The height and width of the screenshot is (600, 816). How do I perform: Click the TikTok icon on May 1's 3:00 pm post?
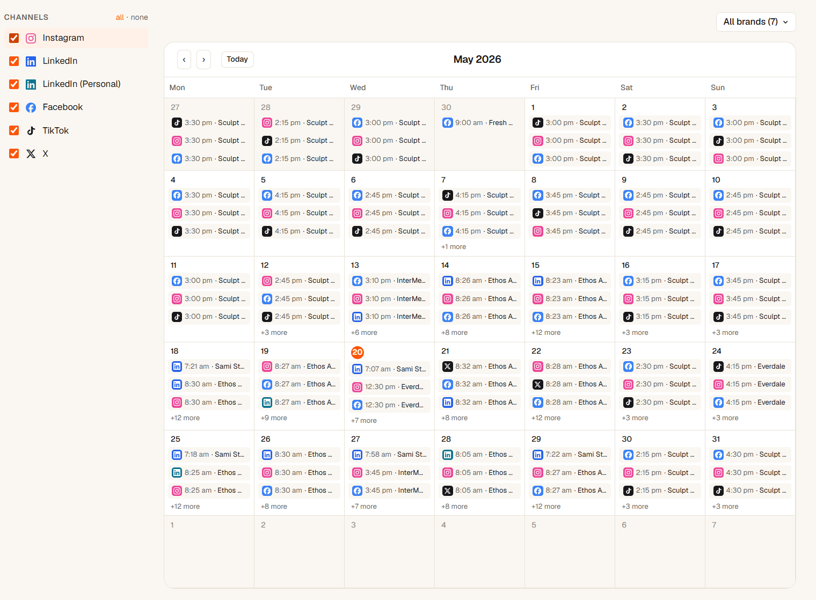537,123
